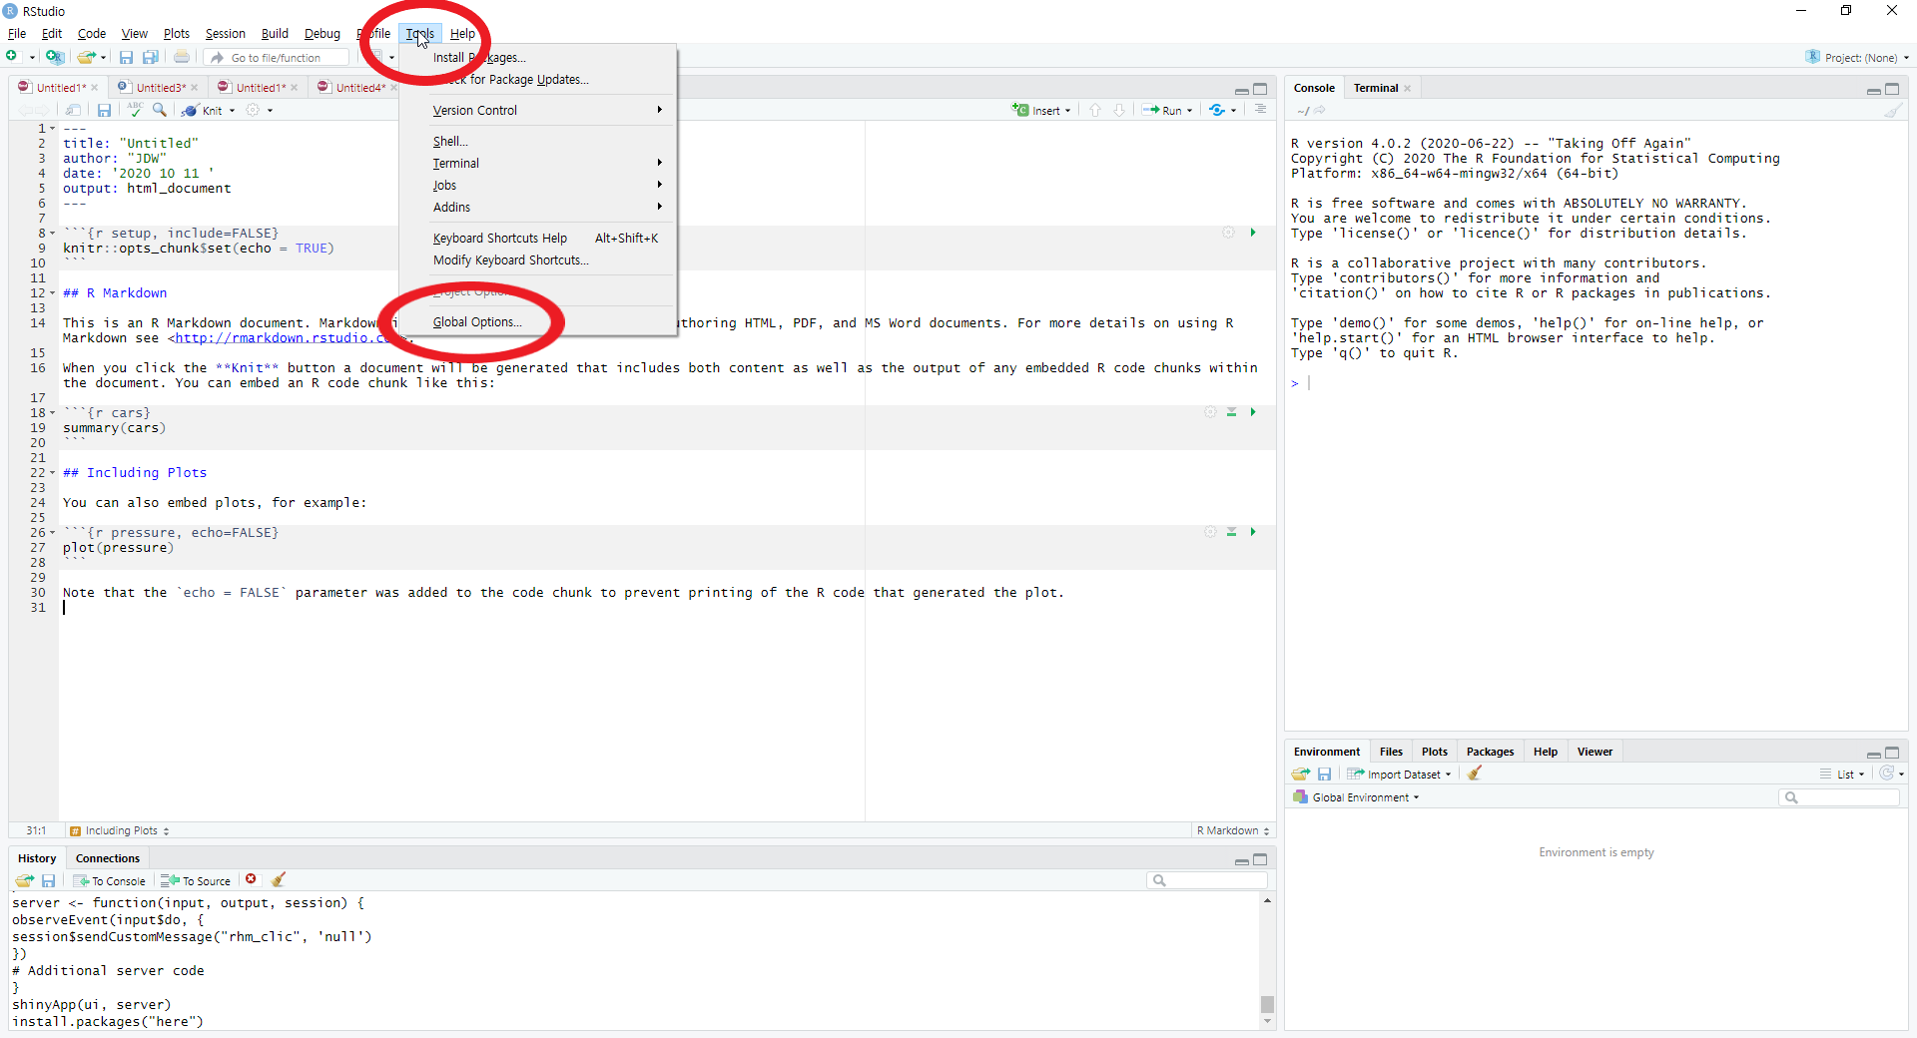Screen dimensions: 1917x1038
Task: Click the Knit button
Action: coord(203,110)
